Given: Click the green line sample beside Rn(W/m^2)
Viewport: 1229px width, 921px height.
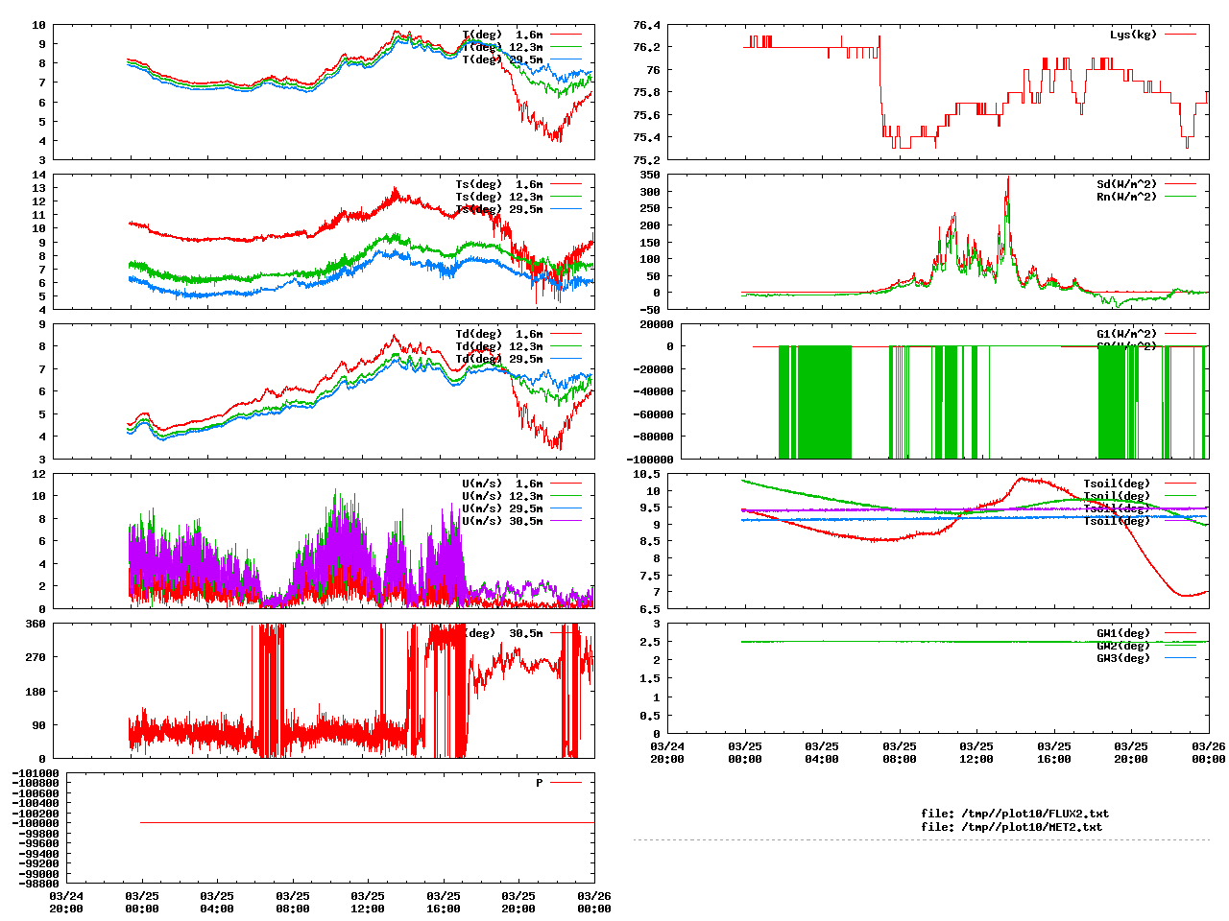Looking at the screenshot, I should click(1180, 197).
